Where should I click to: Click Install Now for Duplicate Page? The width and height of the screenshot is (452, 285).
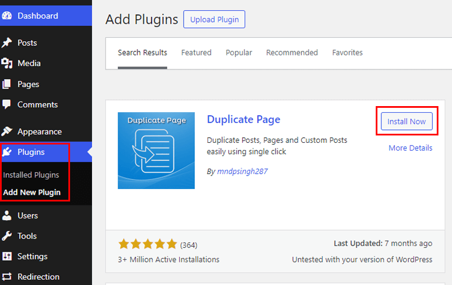406,121
